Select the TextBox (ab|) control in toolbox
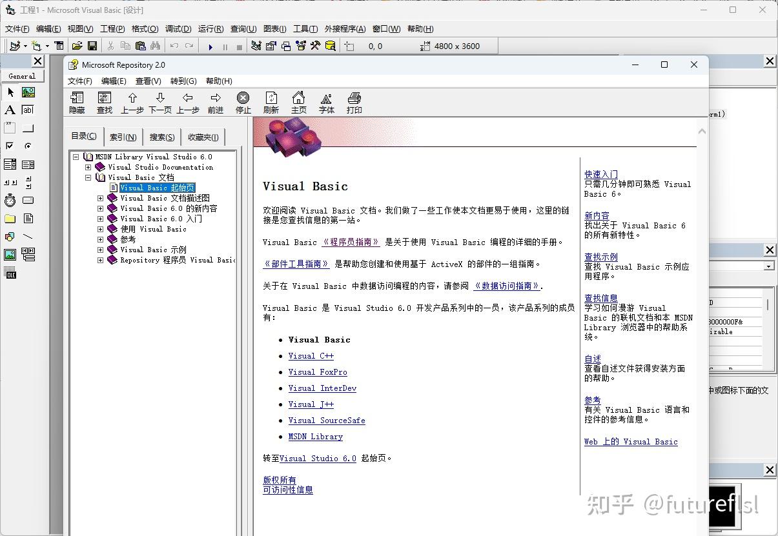The height and width of the screenshot is (536, 778). 28,110
